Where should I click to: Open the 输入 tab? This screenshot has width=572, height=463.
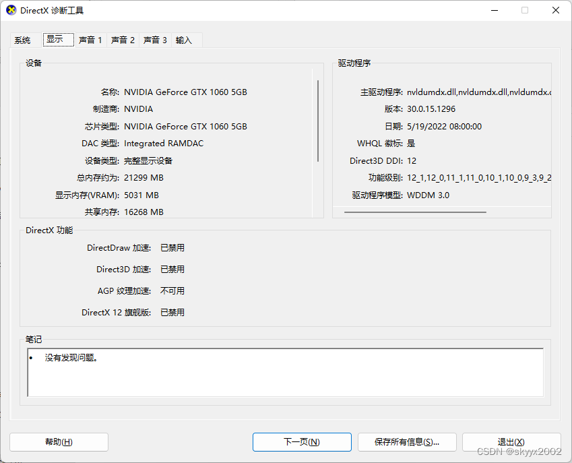tap(183, 40)
